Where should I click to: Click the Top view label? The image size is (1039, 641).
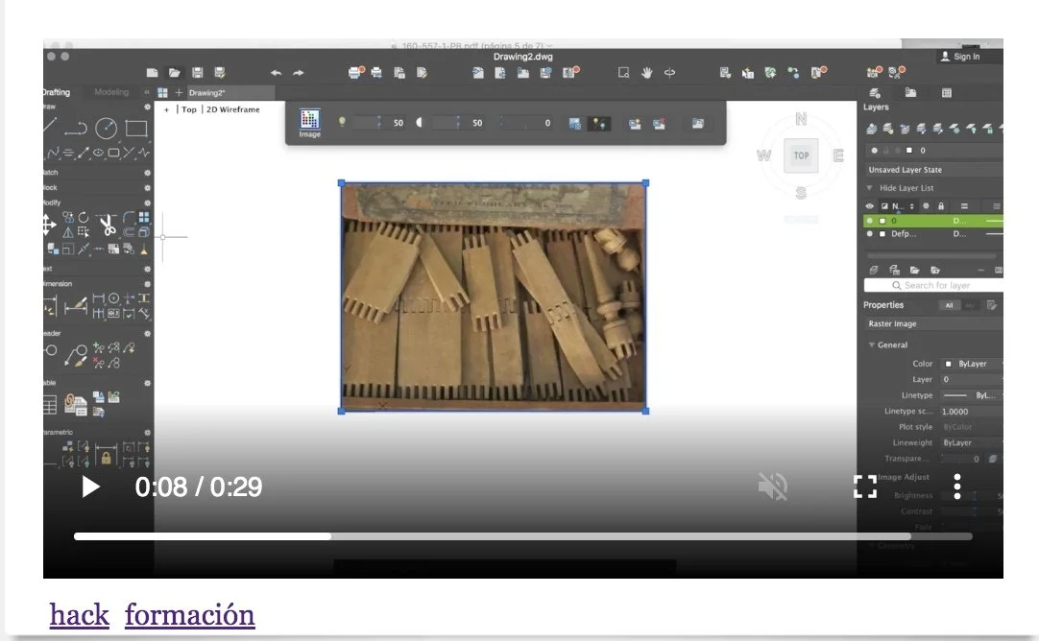[x=189, y=110]
